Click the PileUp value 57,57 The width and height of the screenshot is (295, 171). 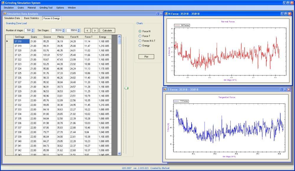point(63,55)
